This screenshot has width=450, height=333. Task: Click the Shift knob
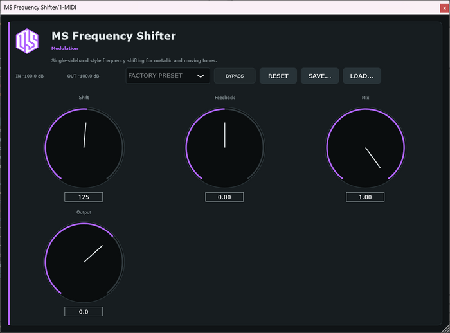[84, 148]
